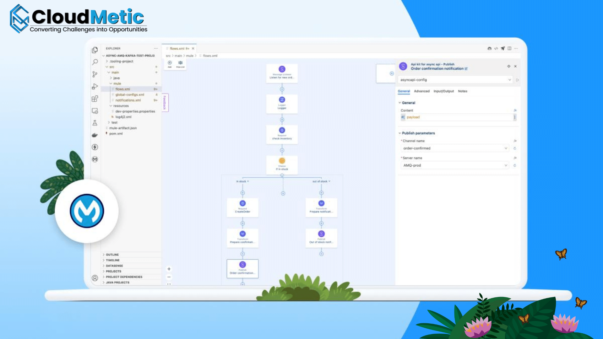Open the Run and Debug icon
Viewport: 603px width, 339px height.
click(95, 87)
